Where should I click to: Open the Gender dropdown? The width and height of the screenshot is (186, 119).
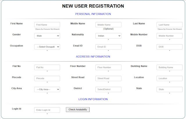click(x=47, y=36)
